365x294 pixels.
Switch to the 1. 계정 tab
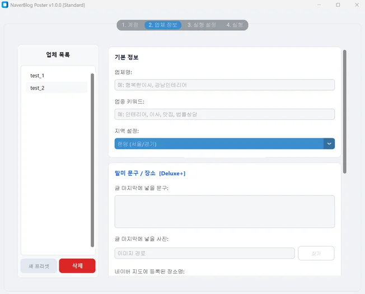[130, 25]
